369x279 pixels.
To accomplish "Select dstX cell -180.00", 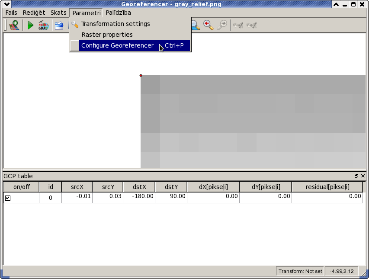I will (x=139, y=198).
